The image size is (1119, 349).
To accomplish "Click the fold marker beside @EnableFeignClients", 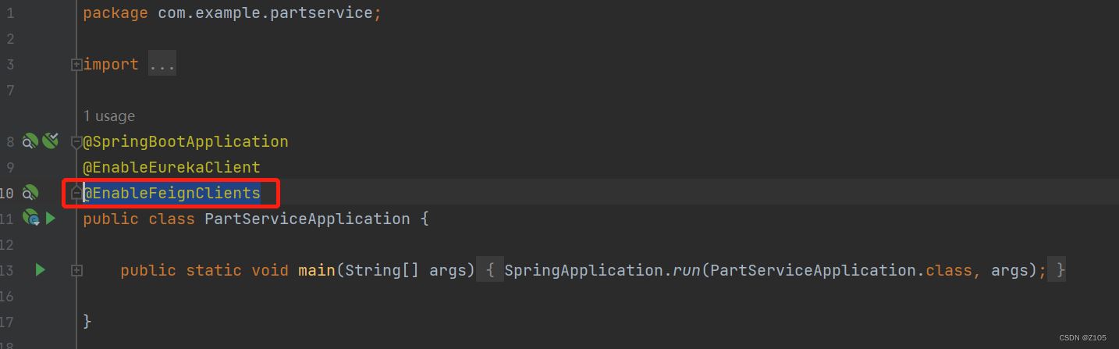I will coord(76,192).
